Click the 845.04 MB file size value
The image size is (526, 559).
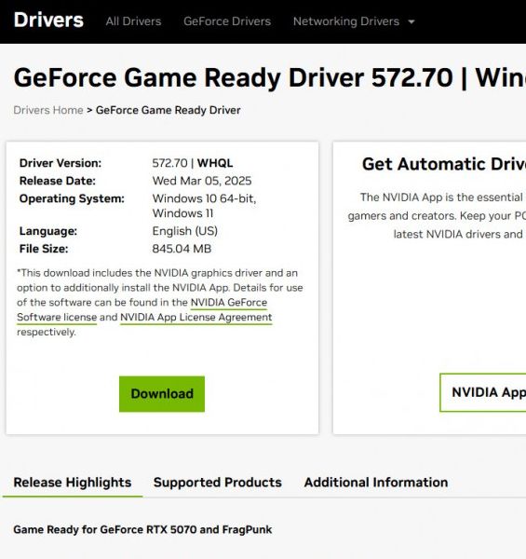click(x=182, y=249)
